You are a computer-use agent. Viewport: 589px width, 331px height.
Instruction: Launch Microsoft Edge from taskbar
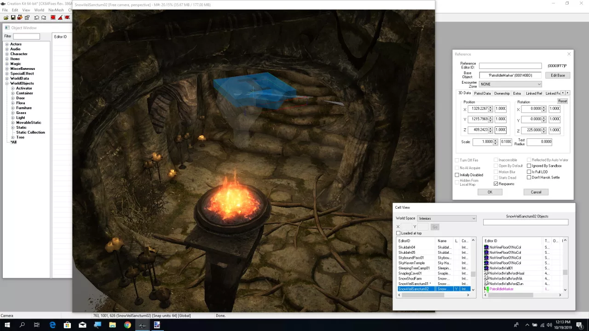[52, 325]
